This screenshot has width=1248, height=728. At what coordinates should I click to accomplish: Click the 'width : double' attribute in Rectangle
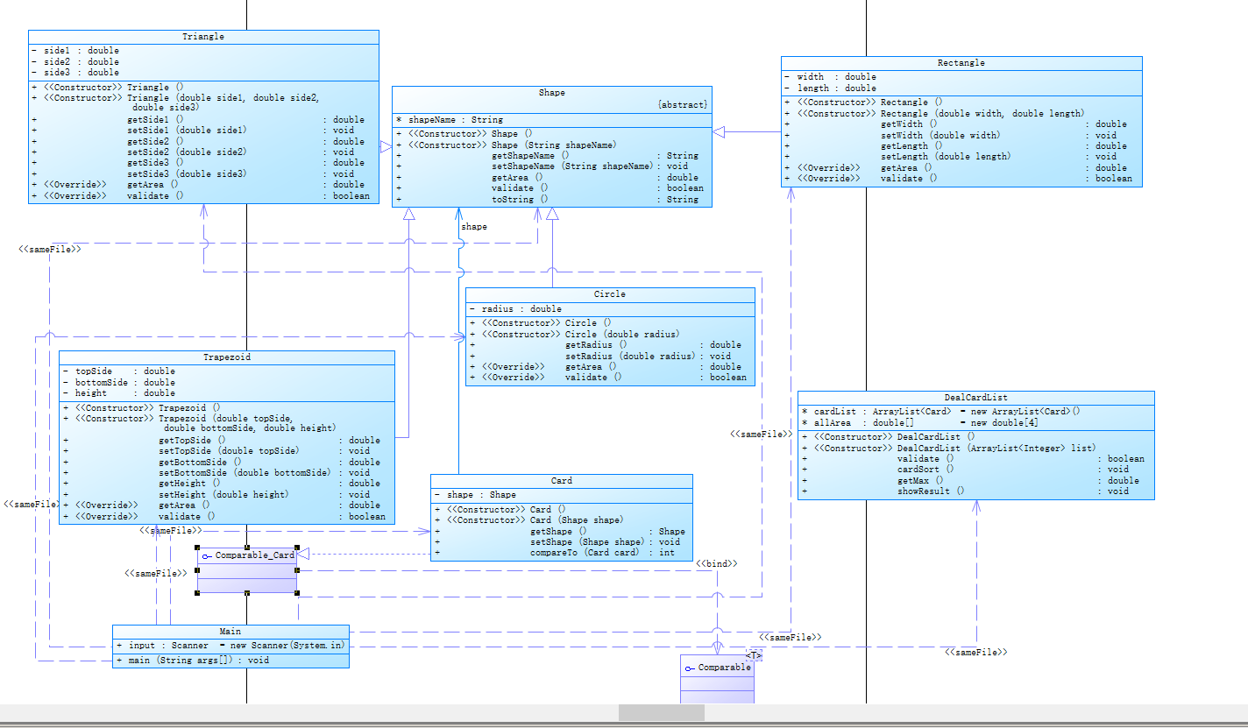click(830, 77)
